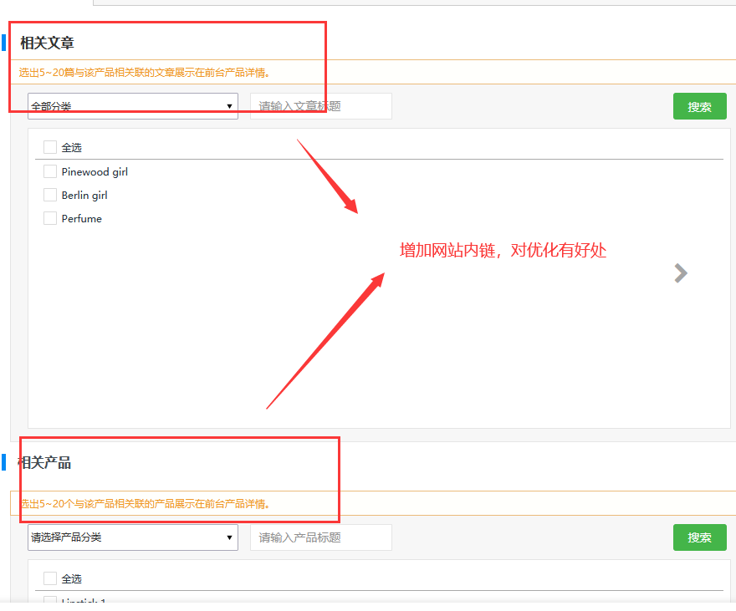Tick the checkbox beside Perfume

pos(50,218)
